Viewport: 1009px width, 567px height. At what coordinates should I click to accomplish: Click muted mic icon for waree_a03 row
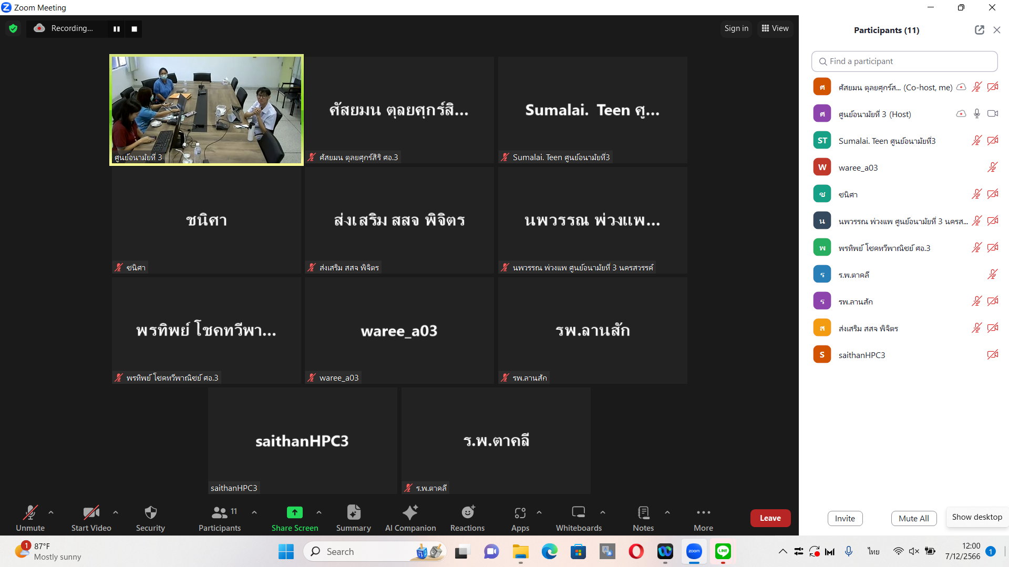993,167
